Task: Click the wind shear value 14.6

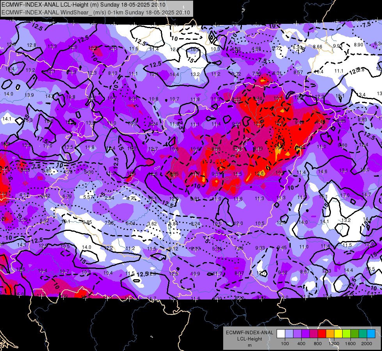Action: pyautogui.click(x=323, y=172)
